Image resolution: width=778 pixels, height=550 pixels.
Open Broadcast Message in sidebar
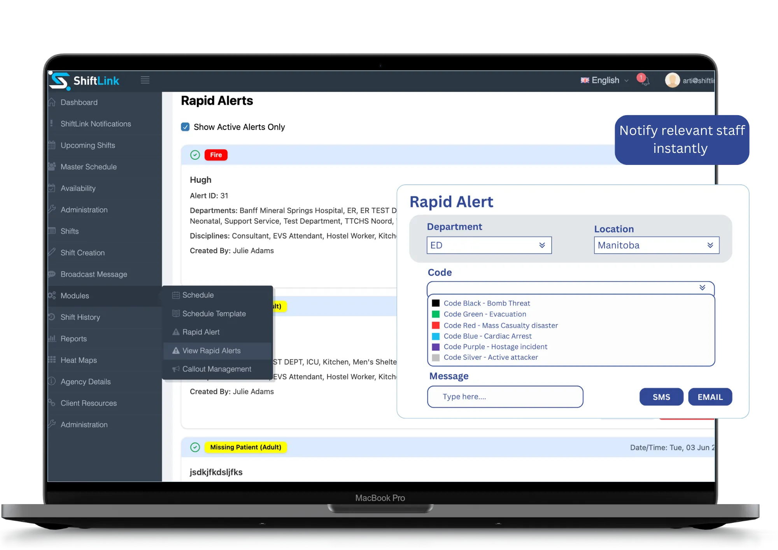[94, 274]
